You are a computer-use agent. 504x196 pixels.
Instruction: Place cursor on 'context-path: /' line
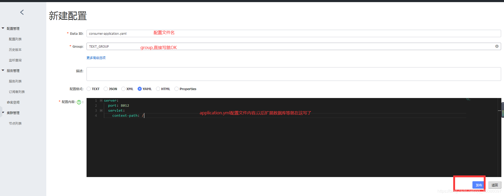[128, 116]
